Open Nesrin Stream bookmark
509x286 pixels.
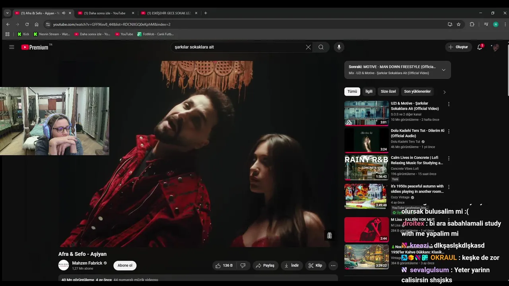52,34
